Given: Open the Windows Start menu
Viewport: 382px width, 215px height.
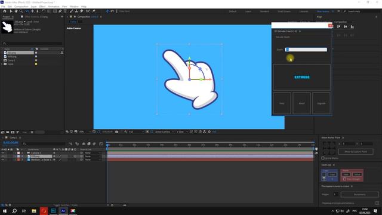Looking at the screenshot, I should pyautogui.click(x=5, y=211).
